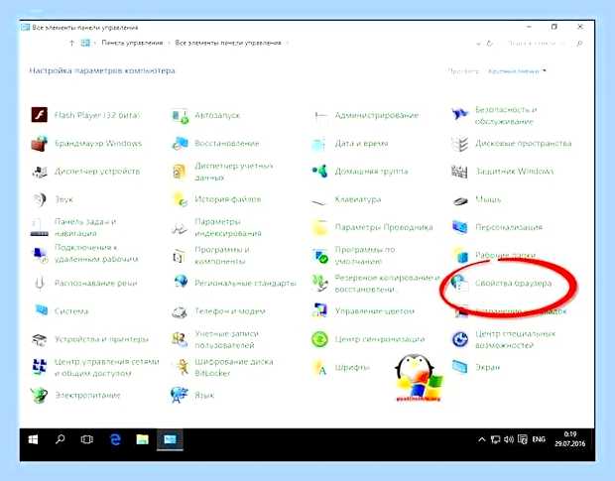Open the Flash Player (32 бита) icon
This screenshot has width=615, height=481.
click(40, 115)
